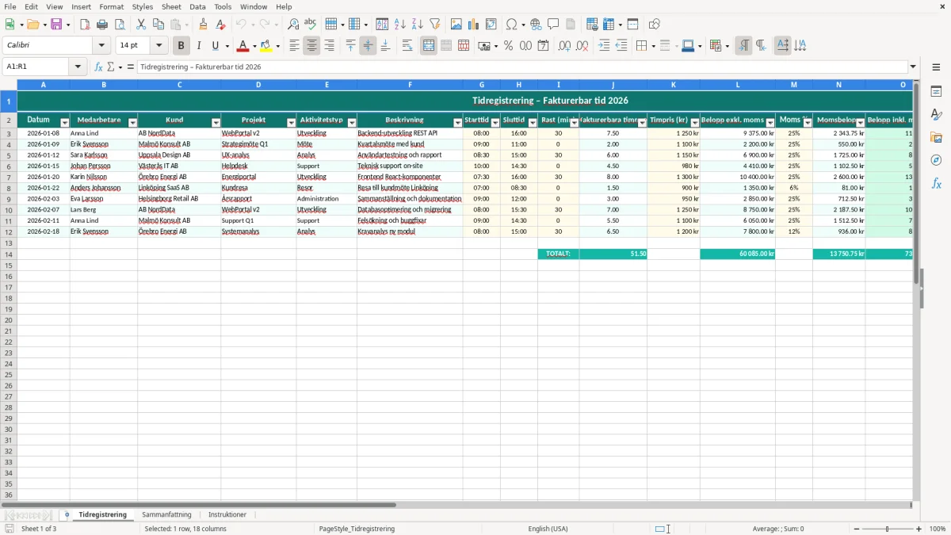Expand the Name Box dropdown arrow
The height and width of the screenshot is (535, 951).
78,67
